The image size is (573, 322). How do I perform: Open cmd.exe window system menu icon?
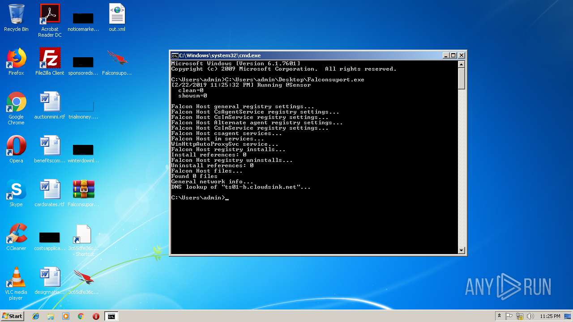(x=175, y=55)
